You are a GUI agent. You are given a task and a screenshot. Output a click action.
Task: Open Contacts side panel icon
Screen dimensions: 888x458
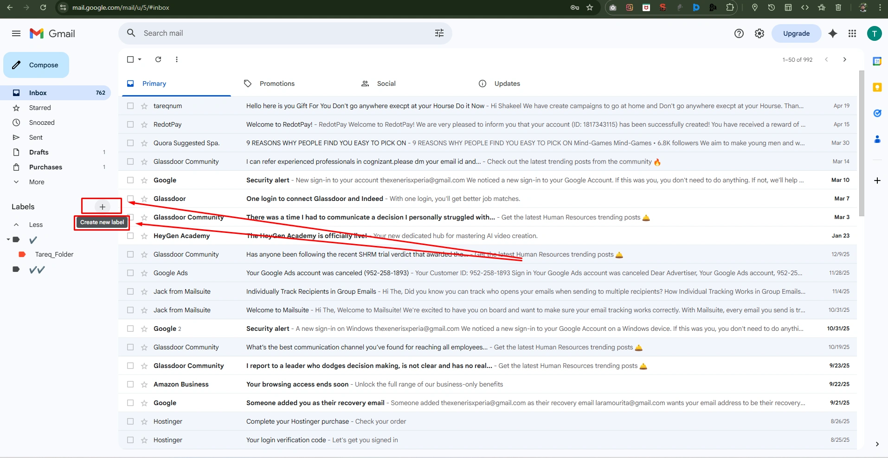pyautogui.click(x=877, y=139)
